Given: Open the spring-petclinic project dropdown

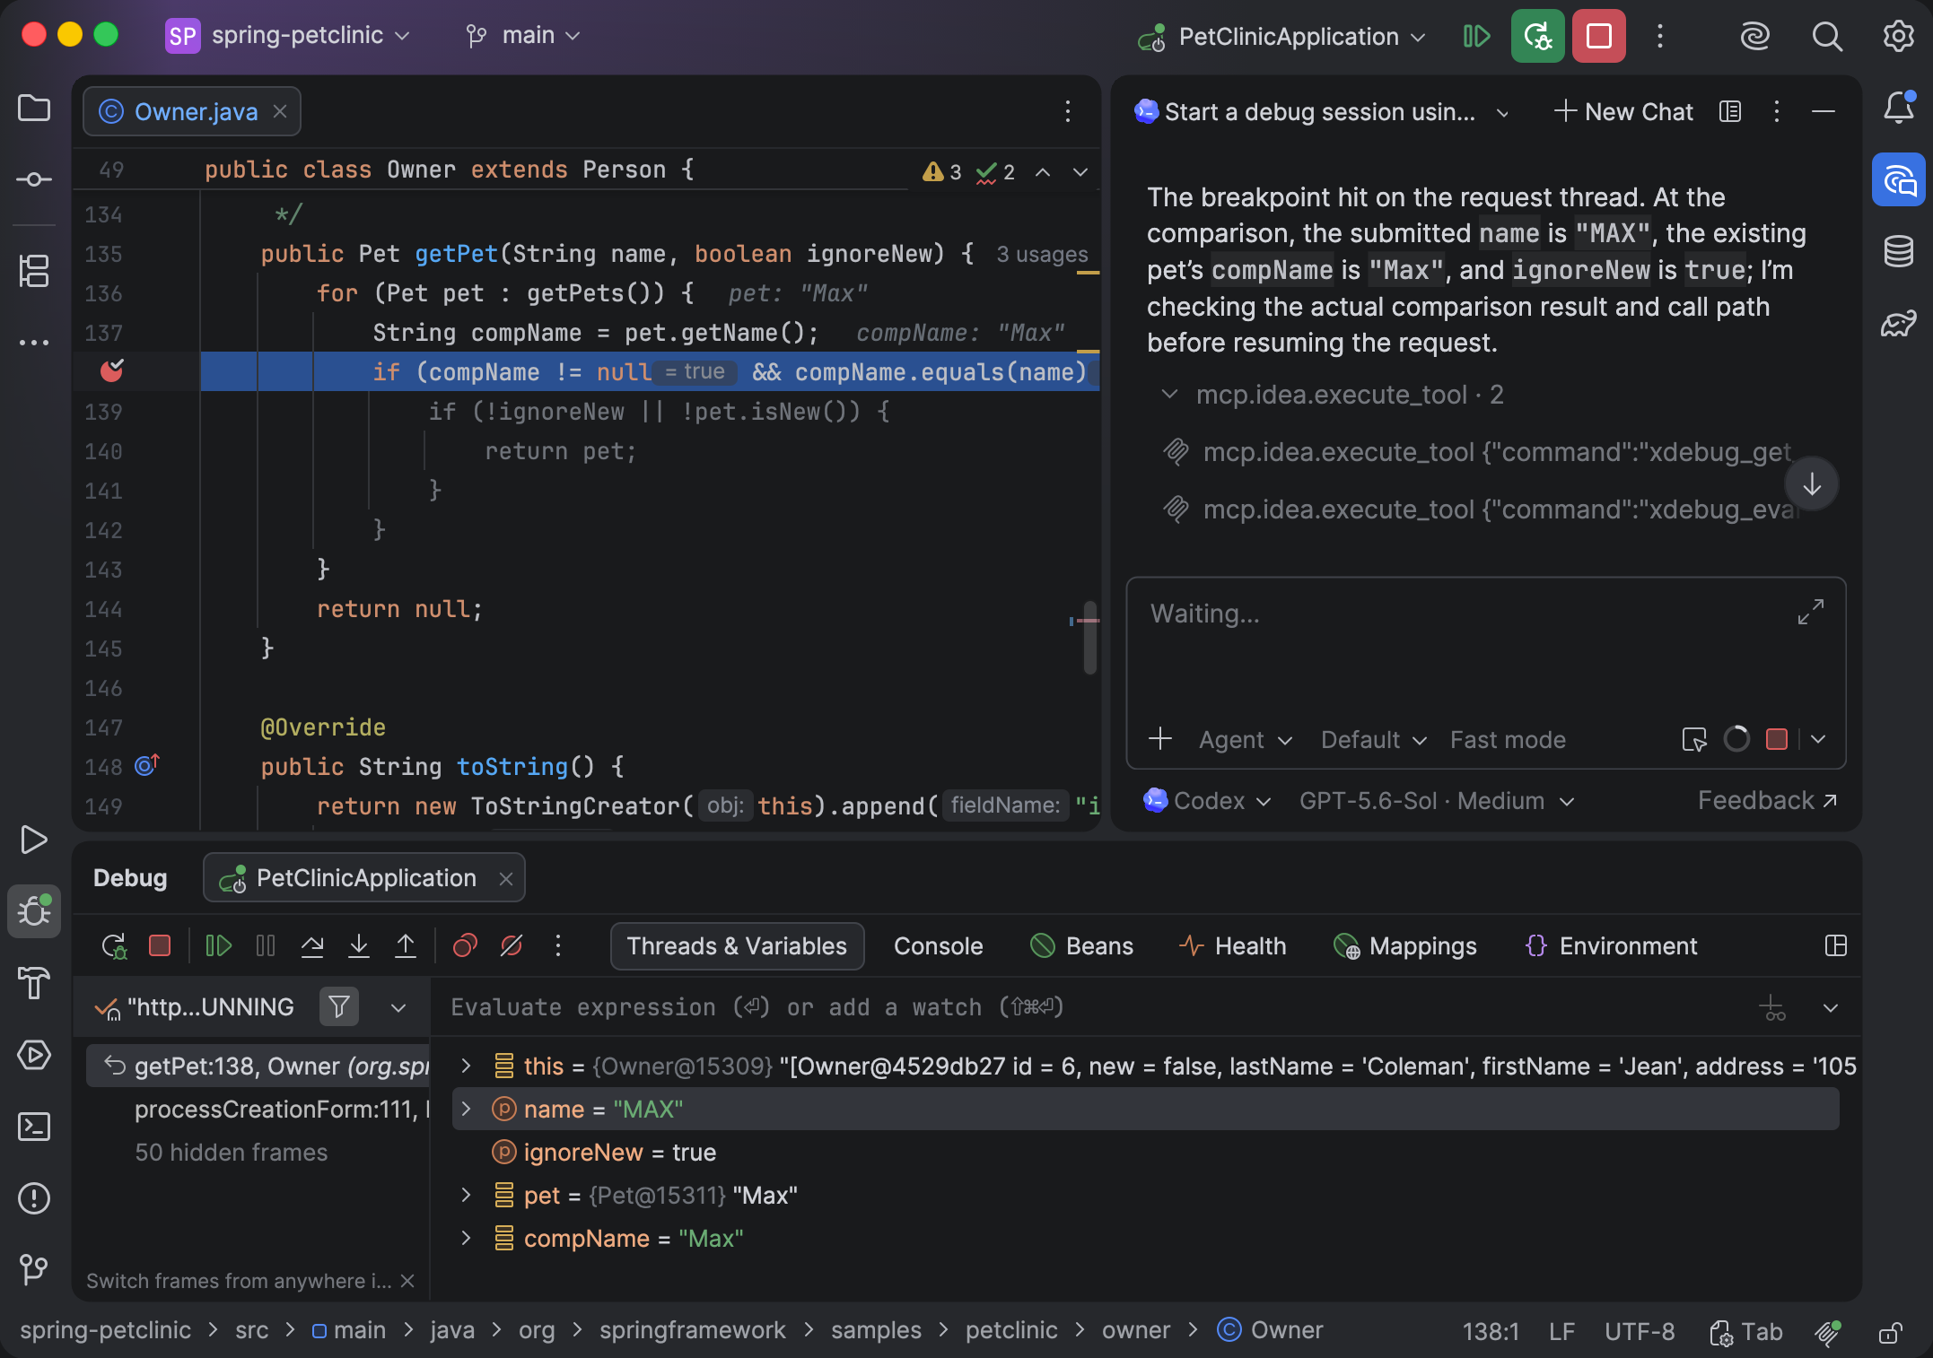Looking at the screenshot, I should pyautogui.click(x=288, y=36).
